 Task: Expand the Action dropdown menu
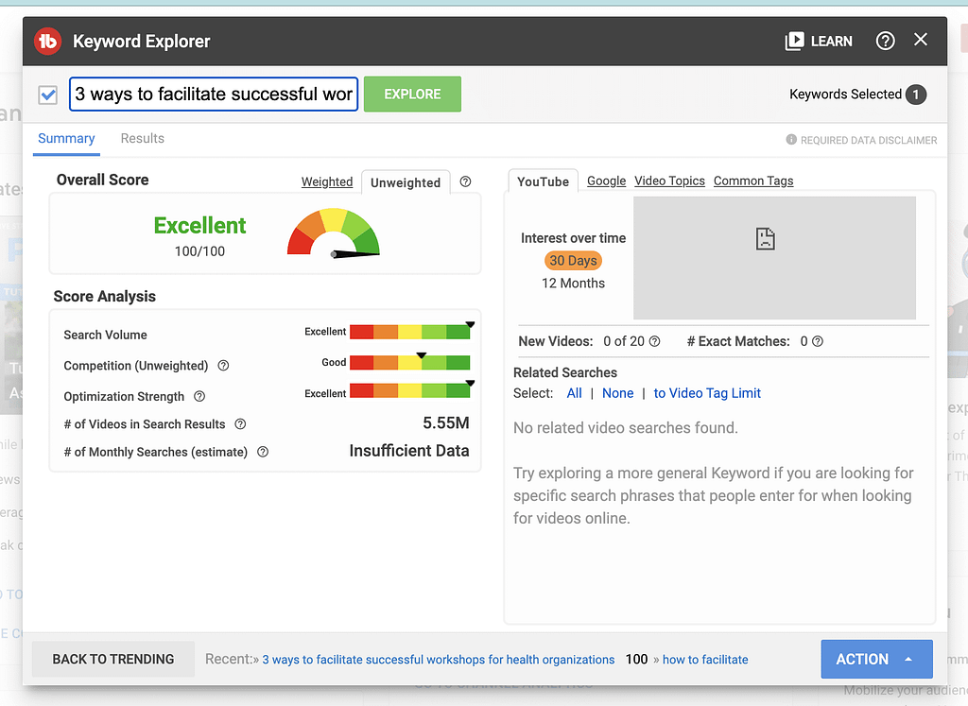(x=876, y=659)
